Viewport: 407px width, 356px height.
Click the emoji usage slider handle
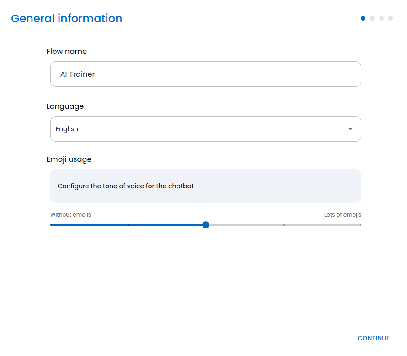206,225
